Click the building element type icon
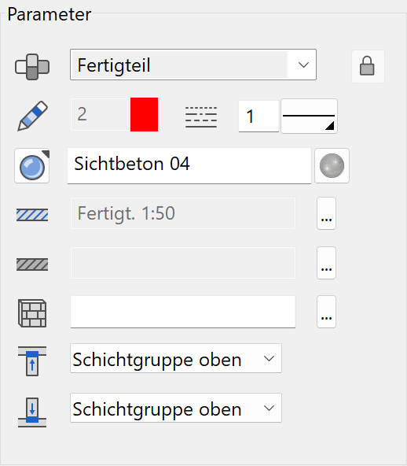The width and height of the screenshot is (407, 466). click(x=32, y=67)
